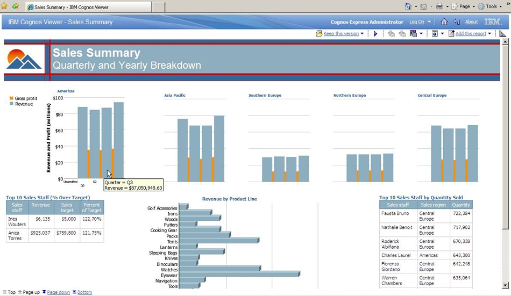Click the Americas chart title
This screenshot has width=511, height=296.
point(66,91)
